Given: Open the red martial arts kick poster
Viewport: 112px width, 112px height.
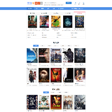Looking at the screenshot, I should [x=56, y=75].
